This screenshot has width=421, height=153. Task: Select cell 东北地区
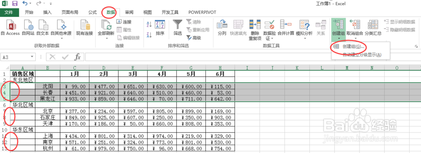23,80
